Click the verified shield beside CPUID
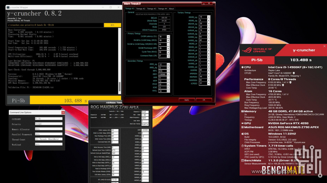 click(x=294, y=73)
